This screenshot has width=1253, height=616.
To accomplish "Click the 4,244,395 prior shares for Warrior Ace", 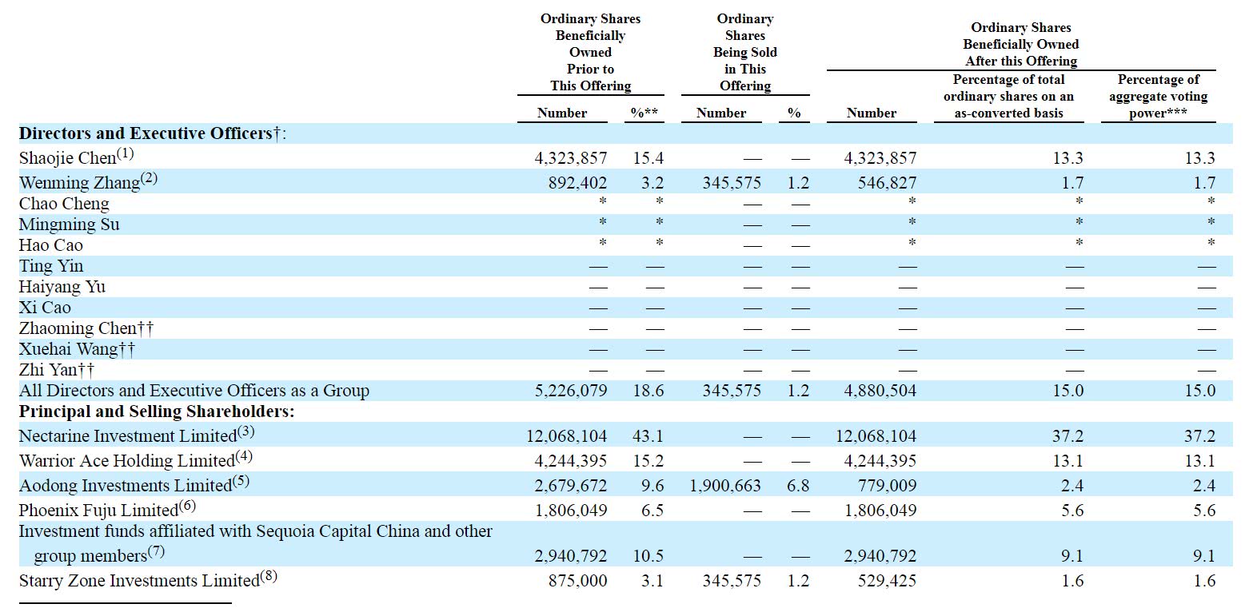I will point(571,461).
